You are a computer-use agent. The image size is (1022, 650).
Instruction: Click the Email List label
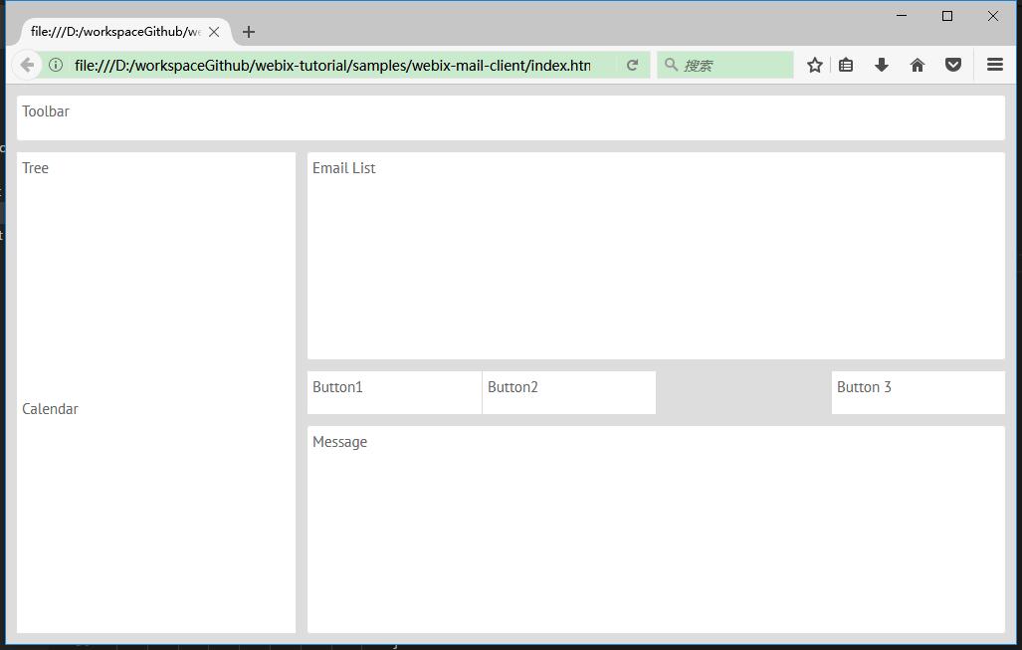point(344,168)
